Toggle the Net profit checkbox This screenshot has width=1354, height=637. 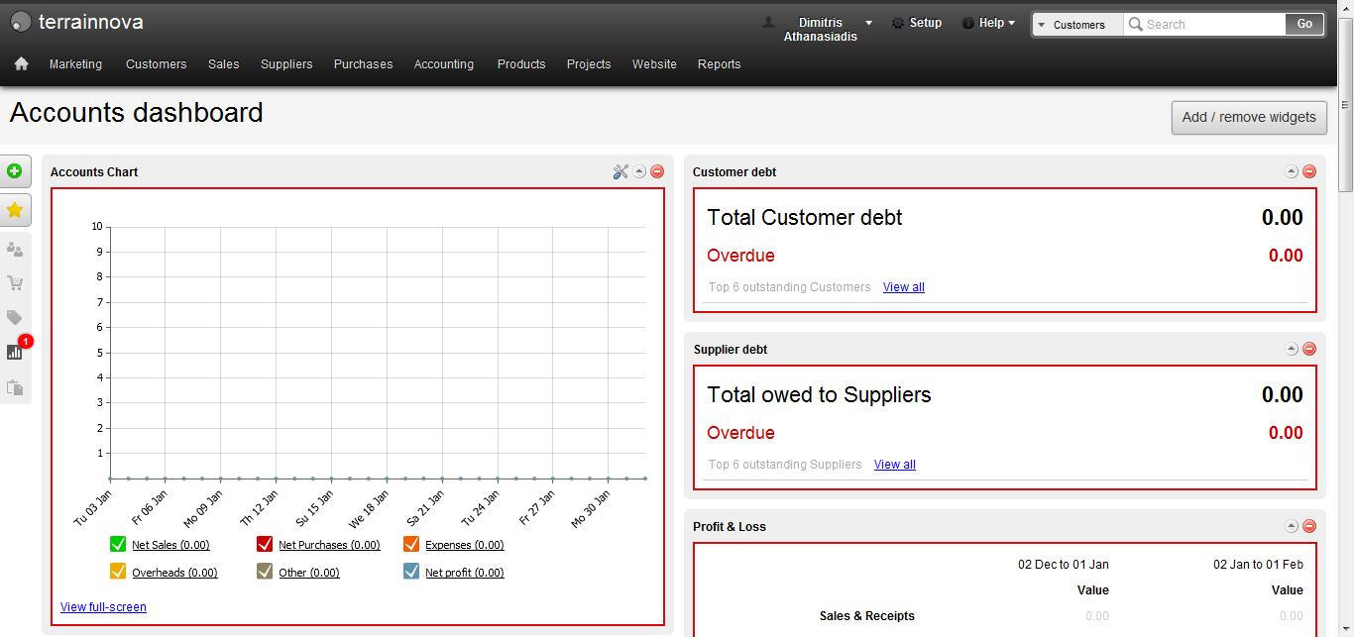pyautogui.click(x=410, y=572)
